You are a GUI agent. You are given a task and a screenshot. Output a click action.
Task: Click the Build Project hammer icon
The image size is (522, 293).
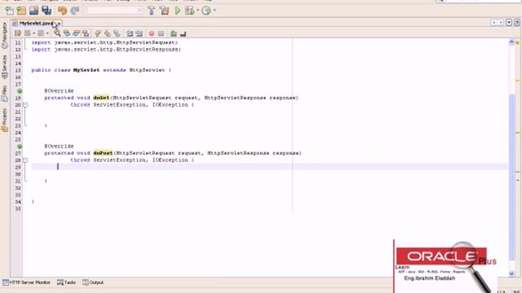pos(152,11)
